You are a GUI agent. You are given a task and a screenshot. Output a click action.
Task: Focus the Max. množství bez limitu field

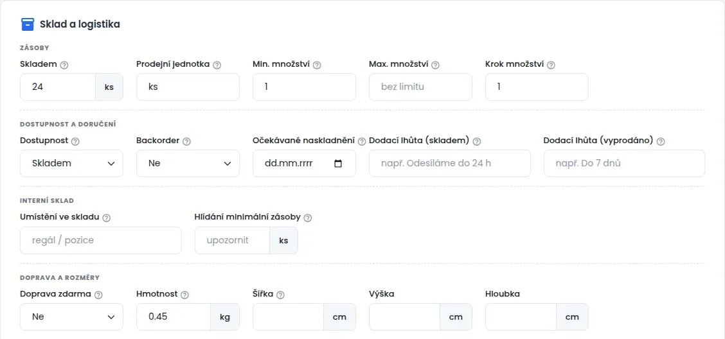coord(421,87)
